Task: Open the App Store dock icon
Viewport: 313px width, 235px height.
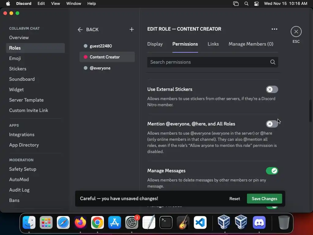Action: pos(115,222)
